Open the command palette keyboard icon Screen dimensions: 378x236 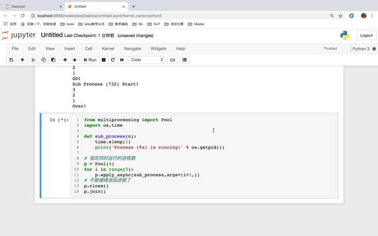(173, 60)
